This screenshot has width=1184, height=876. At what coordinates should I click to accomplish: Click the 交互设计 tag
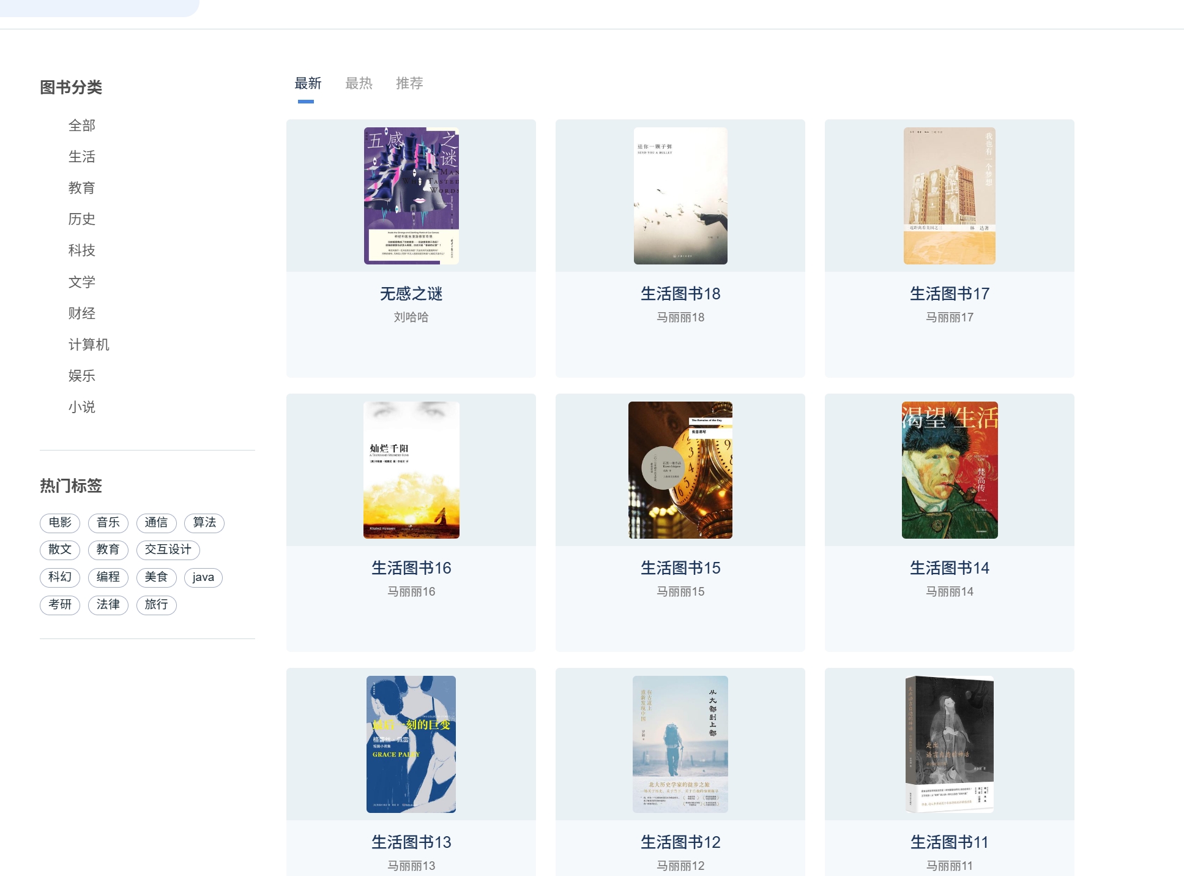(x=168, y=550)
